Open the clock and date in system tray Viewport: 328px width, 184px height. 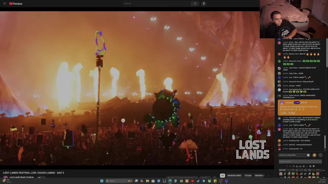[x=322, y=181]
